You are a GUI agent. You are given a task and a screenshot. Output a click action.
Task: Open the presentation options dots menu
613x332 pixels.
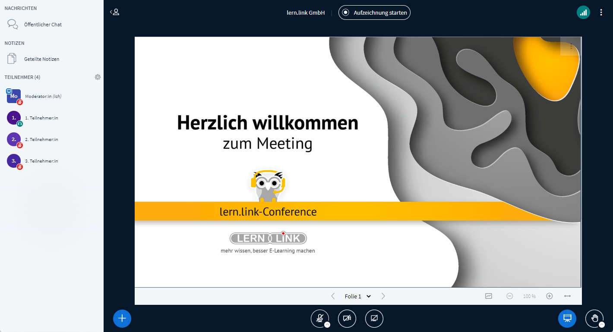point(571,46)
